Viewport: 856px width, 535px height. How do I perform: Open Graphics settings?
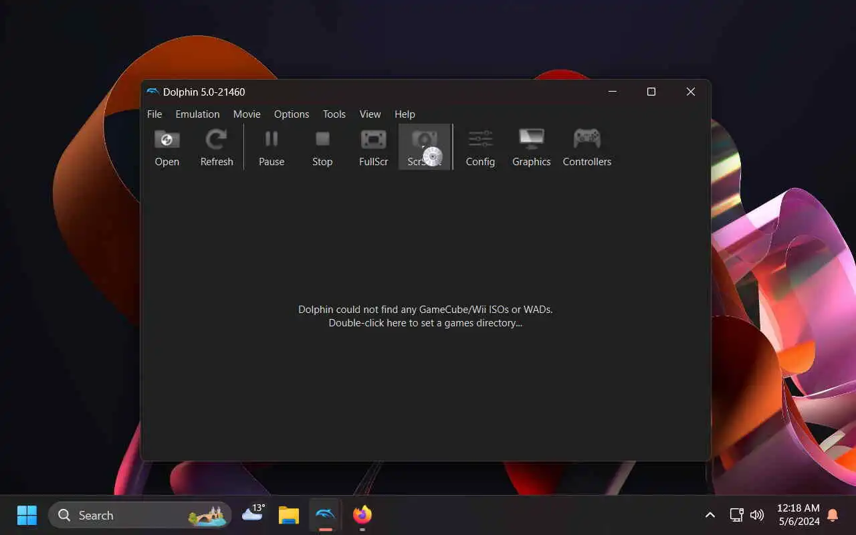pos(532,147)
